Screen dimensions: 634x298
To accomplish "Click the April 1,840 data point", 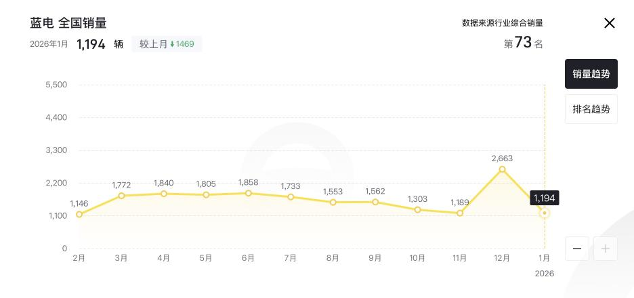I will tap(164, 194).
